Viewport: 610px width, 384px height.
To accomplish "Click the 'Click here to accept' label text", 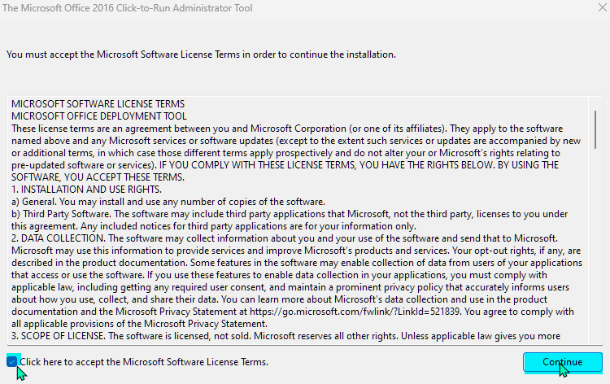I will [x=144, y=362].
